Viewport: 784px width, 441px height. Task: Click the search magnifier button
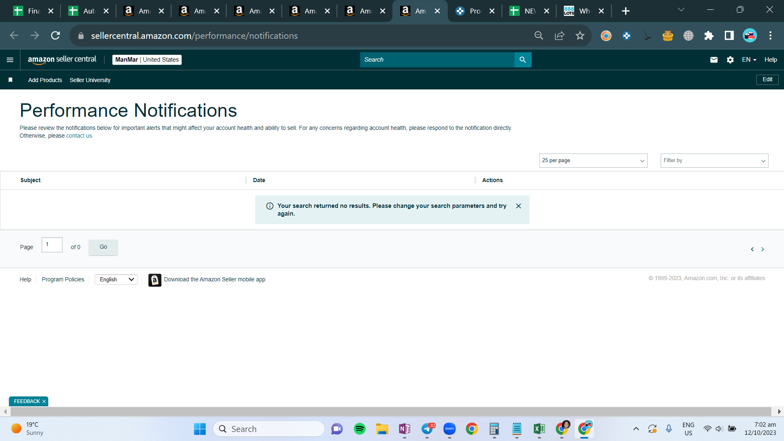coord(523,60)
